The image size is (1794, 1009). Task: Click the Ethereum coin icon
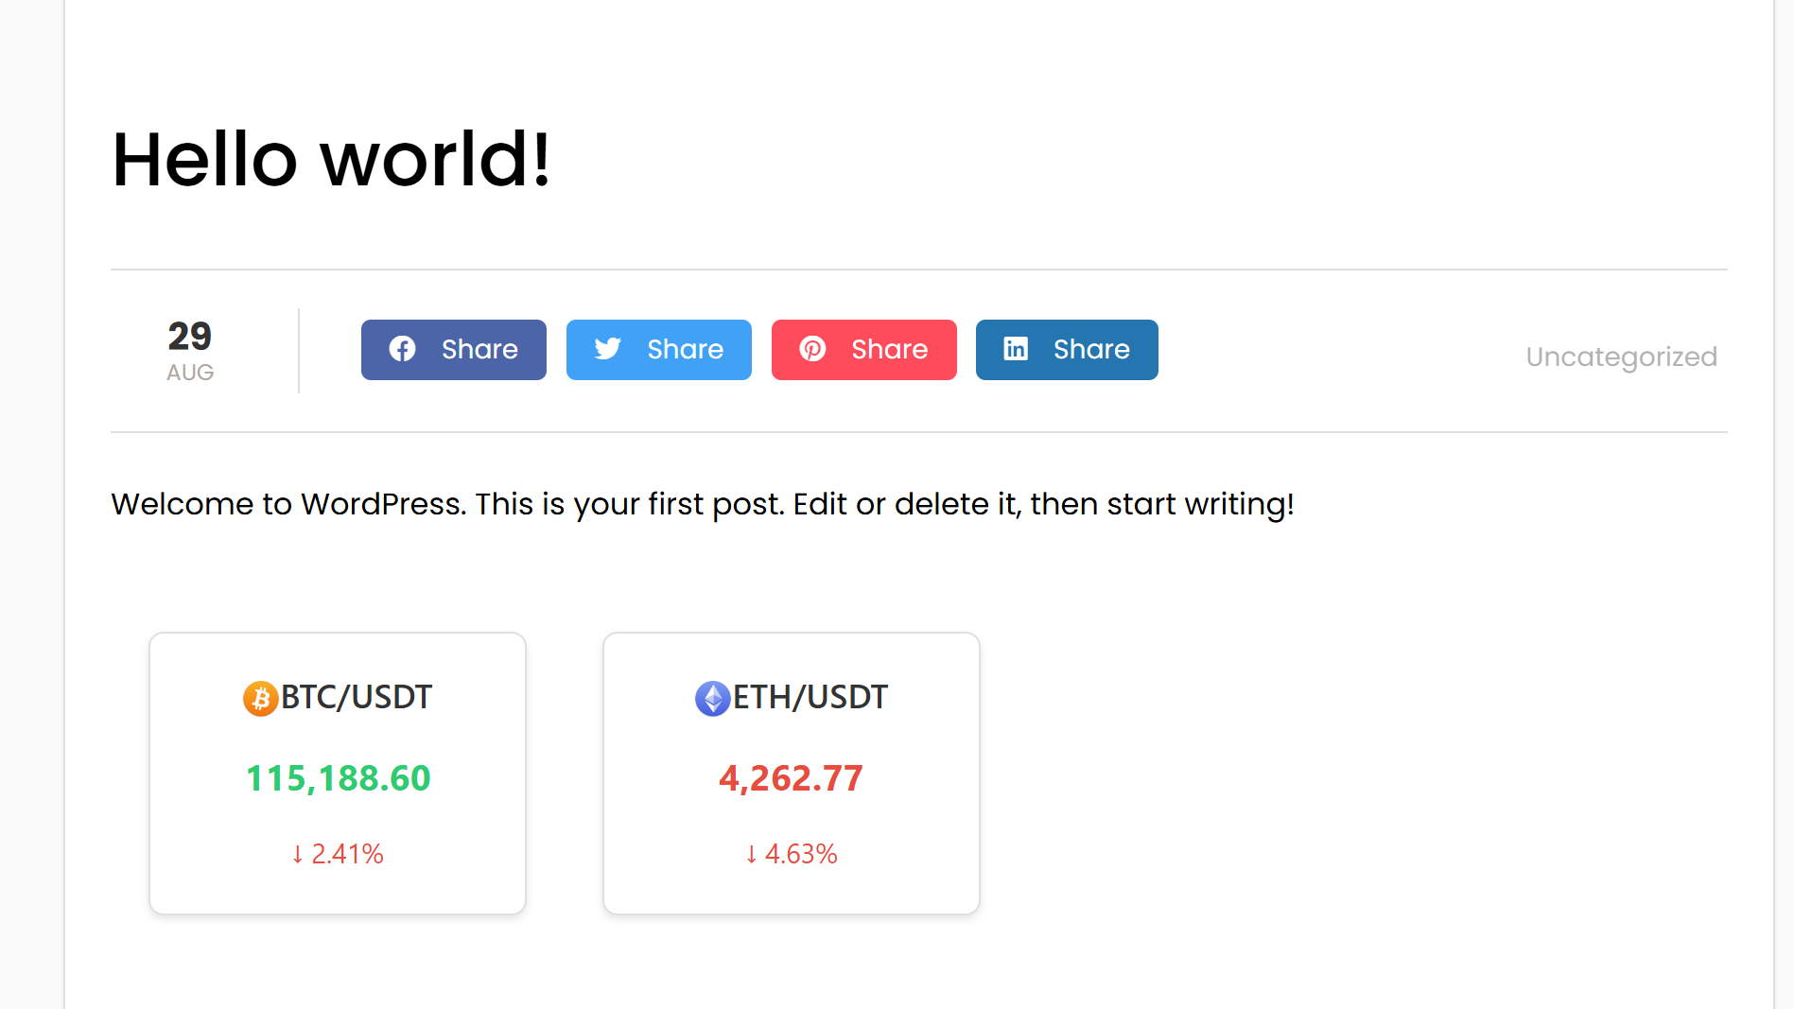tap(712, 699)
